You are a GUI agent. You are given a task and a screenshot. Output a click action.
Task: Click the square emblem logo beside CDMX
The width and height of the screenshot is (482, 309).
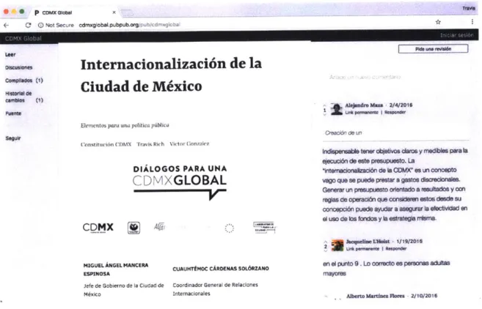click(134, 228)
